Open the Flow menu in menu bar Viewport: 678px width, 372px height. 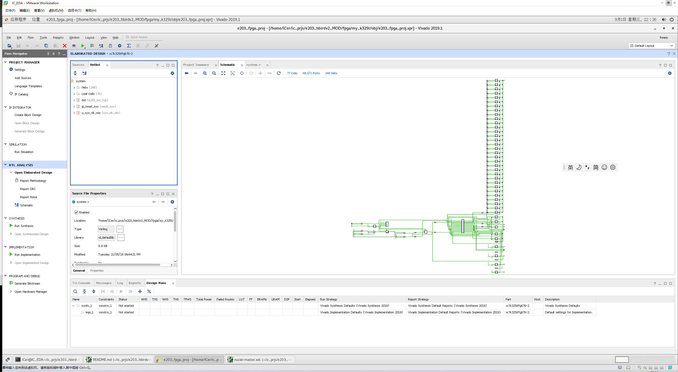[31, 37]
